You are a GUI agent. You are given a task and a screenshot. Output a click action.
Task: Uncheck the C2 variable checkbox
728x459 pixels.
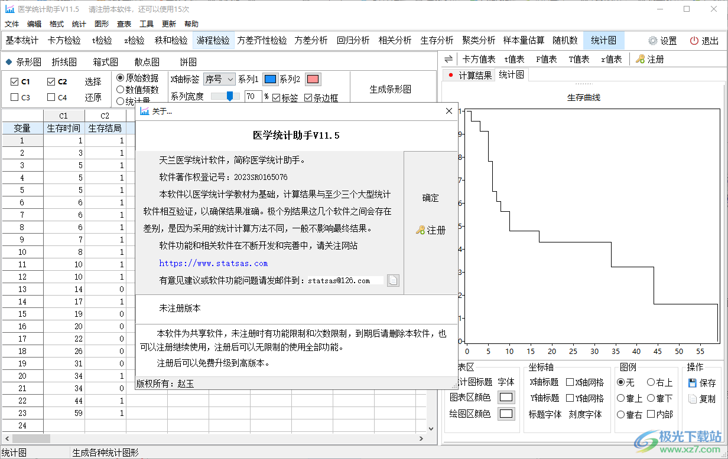click(50, 81)
